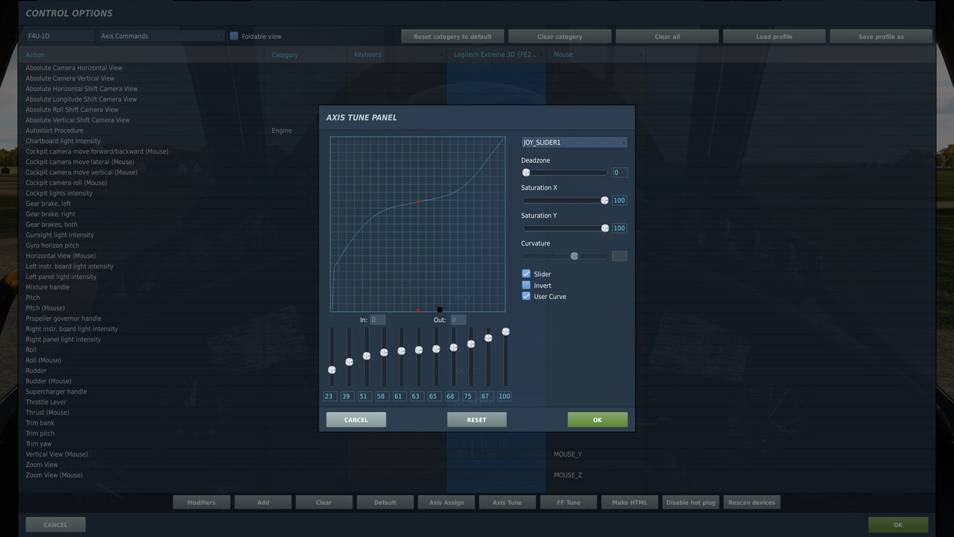Click OK in the Axis Tune Panel
954x537 pixels.
pos(597,420)
